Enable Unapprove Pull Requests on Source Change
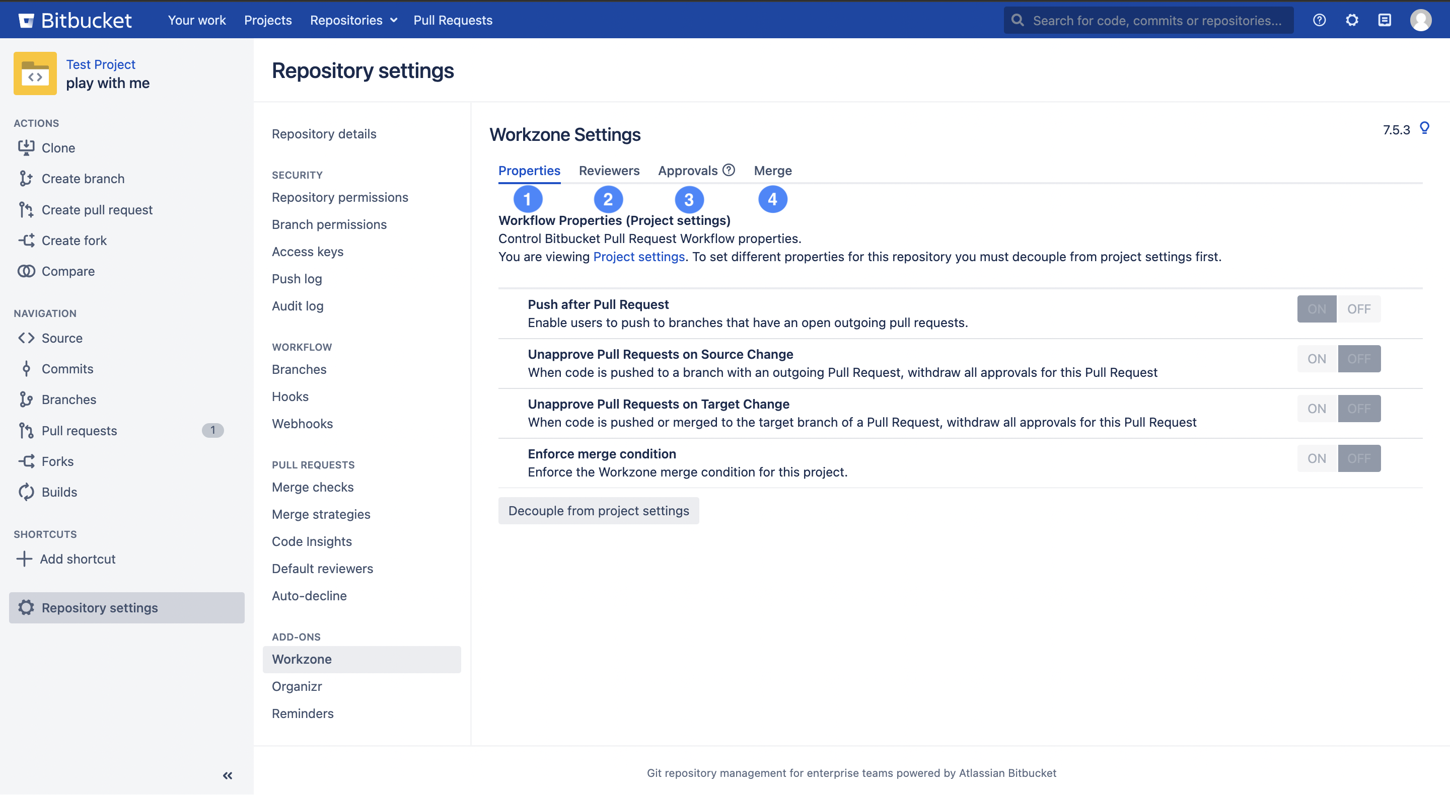The image size is (1450, 795). click(x=1317, y=358)
